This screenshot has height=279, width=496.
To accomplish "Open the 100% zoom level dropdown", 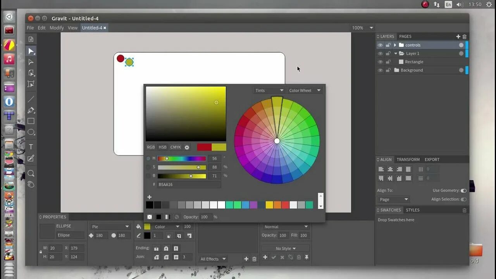I will (362, 28).
